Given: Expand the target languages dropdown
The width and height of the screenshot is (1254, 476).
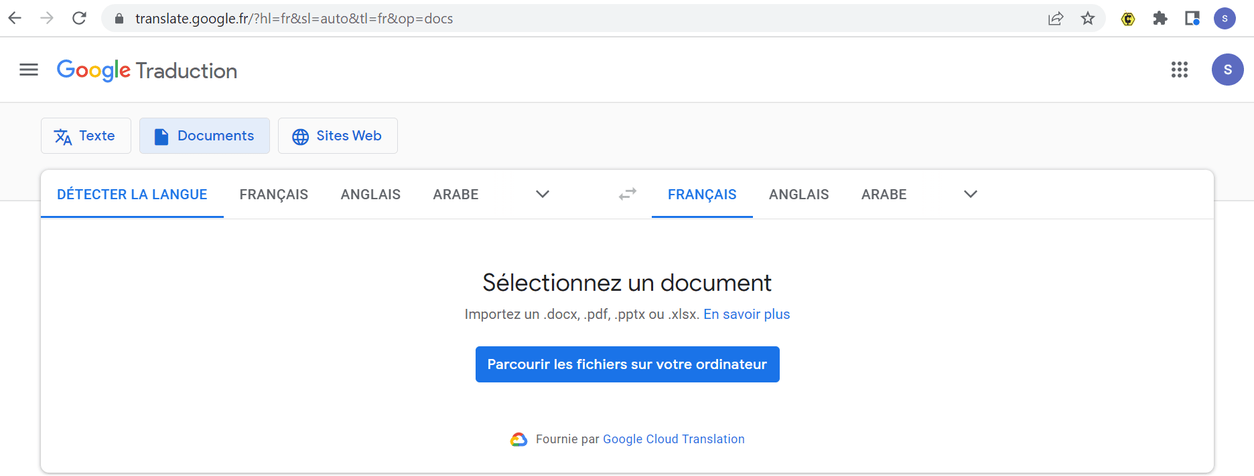Looking at the screenshot, I should click(970, 194).
